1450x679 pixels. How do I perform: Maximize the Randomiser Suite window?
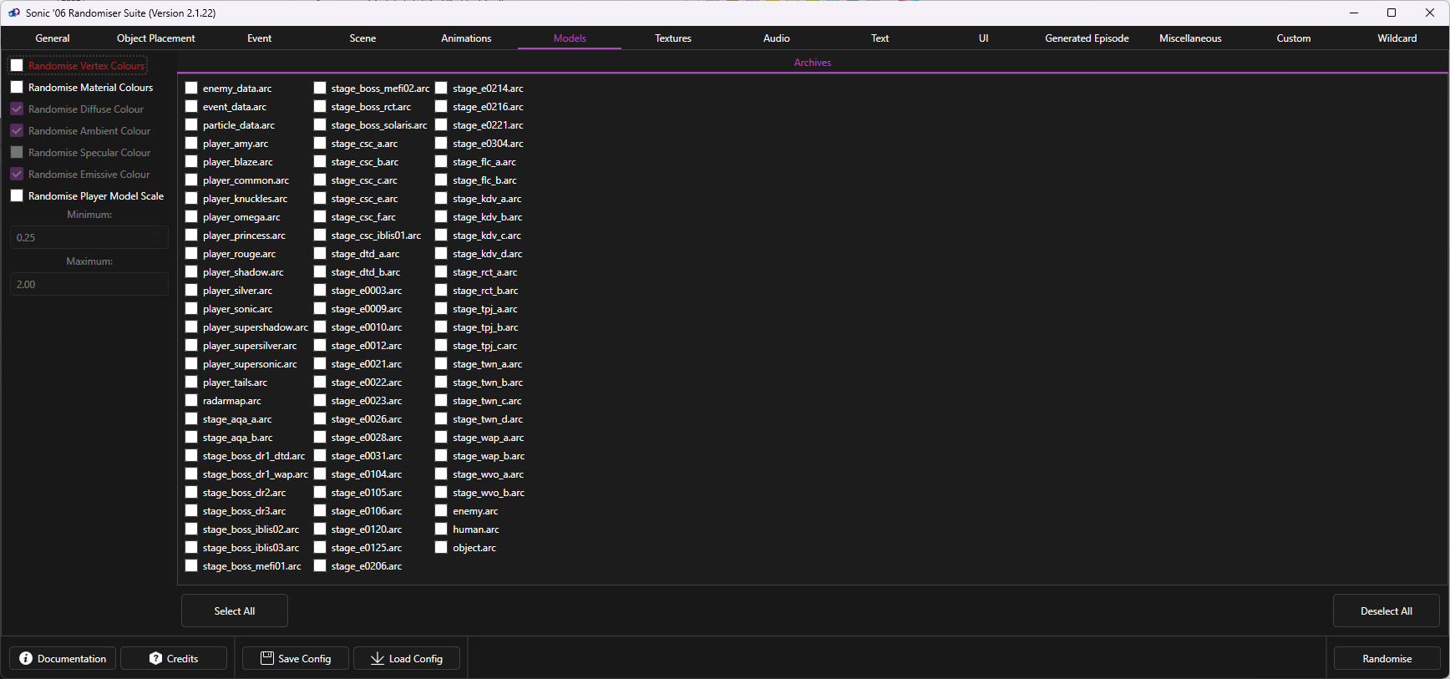pyautogui.click(x=1392, y=13)
